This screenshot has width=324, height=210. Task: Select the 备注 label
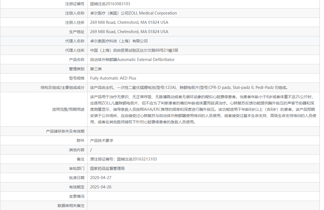pos(80,159)
